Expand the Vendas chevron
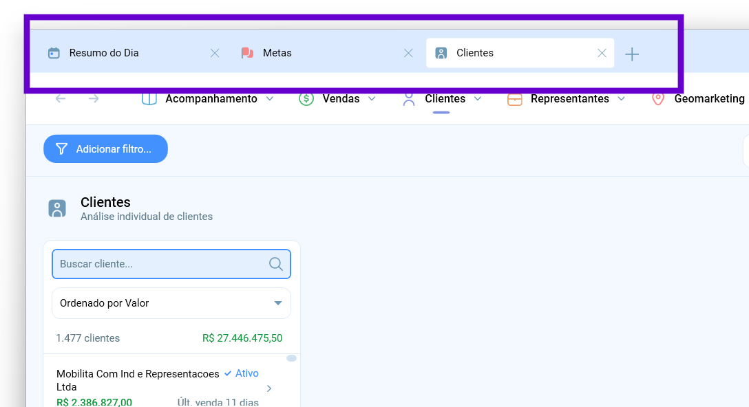The height and width of the screenshot is (407, 749). coord(372,99)
